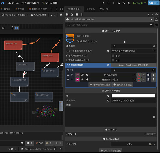Viewport: 160px width, 153px height.
Task: Delete タイルと接触 condition trash icon
Action: pos(148,75)
